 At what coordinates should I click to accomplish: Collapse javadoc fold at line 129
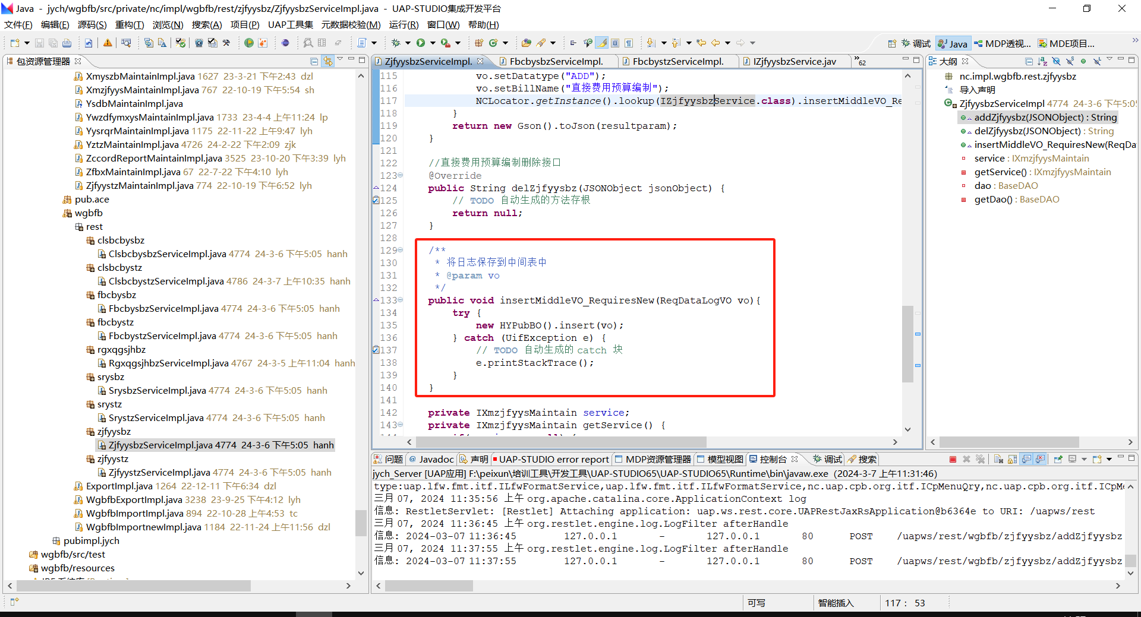(x=400, y=250)
